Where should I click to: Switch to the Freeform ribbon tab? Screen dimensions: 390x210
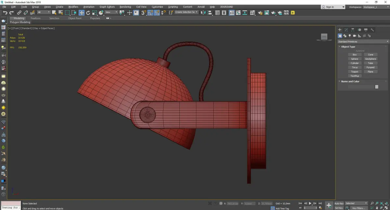click(x=35, y=18)
